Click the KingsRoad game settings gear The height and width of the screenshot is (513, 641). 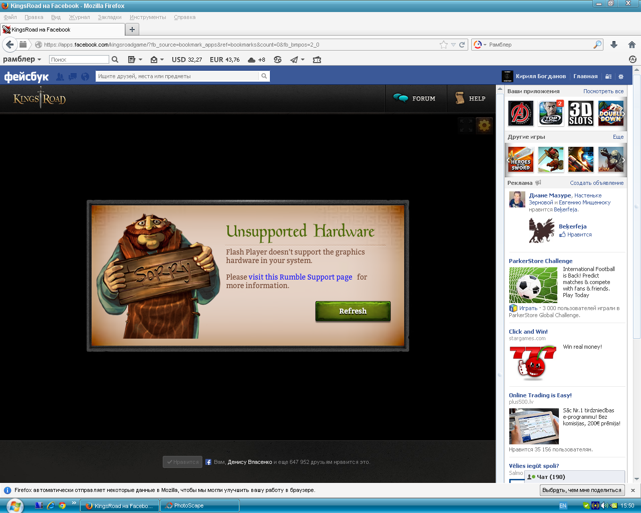[x=484, y=125]
